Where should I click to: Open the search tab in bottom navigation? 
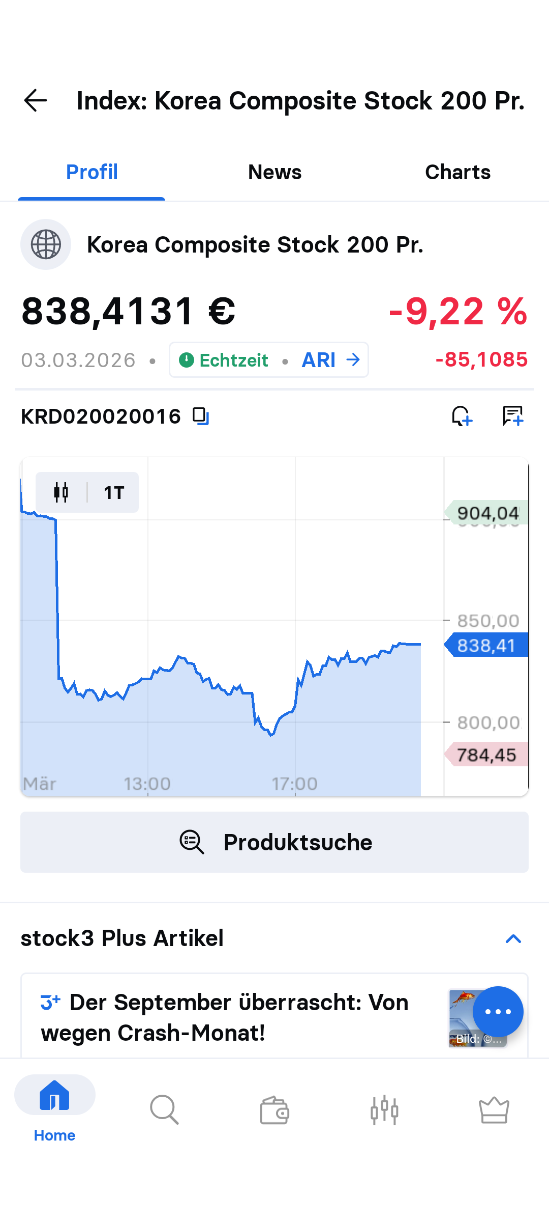coord(164,1110)
